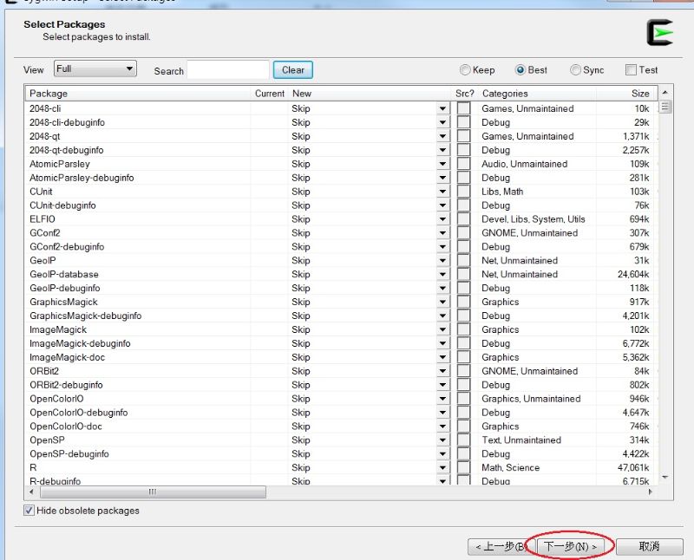Click the Math, Science category text
This screenshot has width=694, height=560.
(x=510, y=467)
